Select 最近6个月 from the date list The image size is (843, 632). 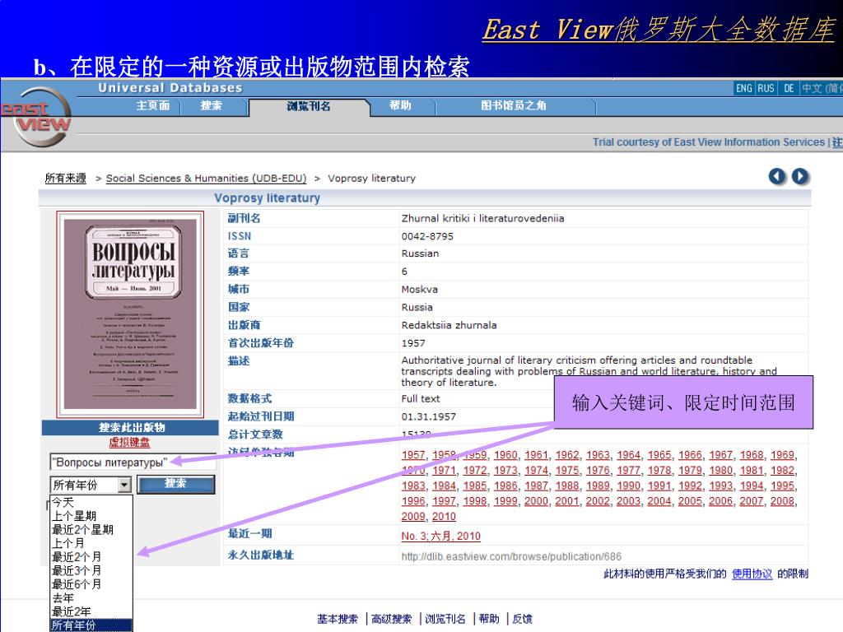point(77,584)
